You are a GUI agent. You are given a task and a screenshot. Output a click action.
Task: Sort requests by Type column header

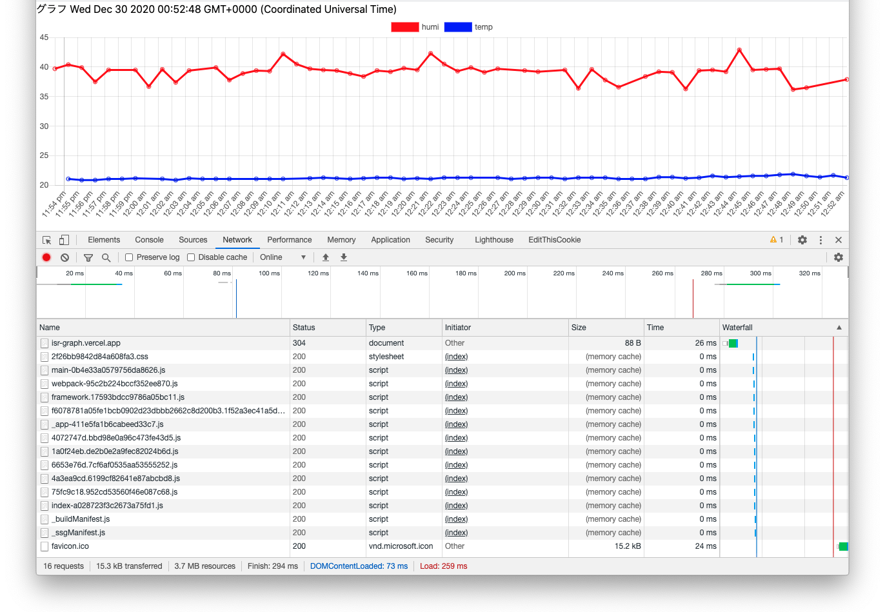point(404,328)
